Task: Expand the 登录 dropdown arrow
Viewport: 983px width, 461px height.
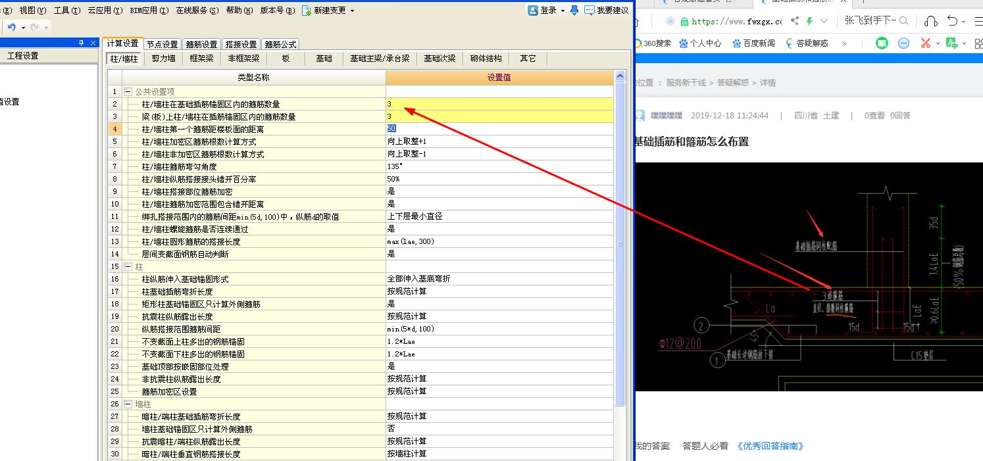Action: (x=563, y=11)
